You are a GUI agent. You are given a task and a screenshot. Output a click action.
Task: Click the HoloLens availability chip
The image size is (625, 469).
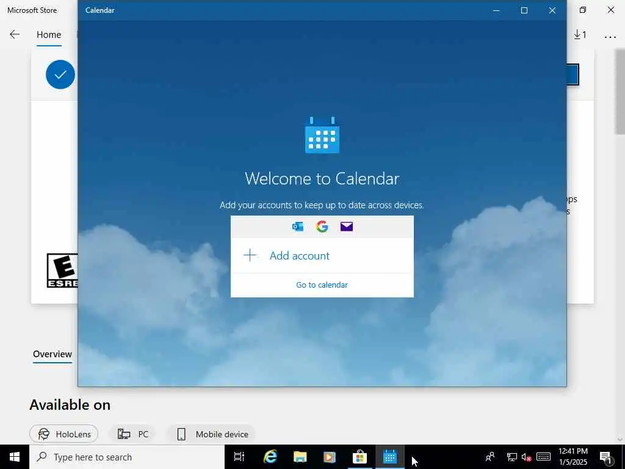pyautogui.click(x=63, y=434)
